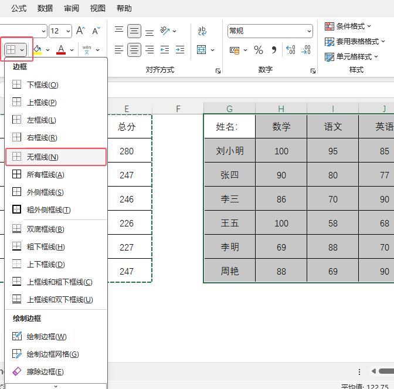394x389 pixels.
Task: Apply percent style
Action: (259, 50)
